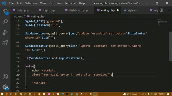Open Task View on the taskbar

(16, 94)
